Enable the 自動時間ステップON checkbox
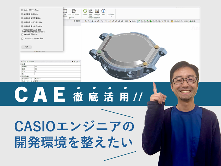This screenshot has height=166, width=221. click(22, 34)
